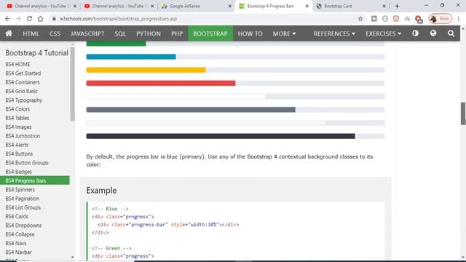Select BS4 Progress Bars sidebar item

[x=35, y=180]
